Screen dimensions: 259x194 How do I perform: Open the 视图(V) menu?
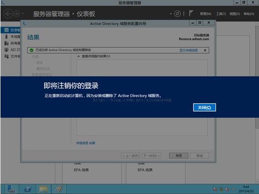tap(235, 14)
